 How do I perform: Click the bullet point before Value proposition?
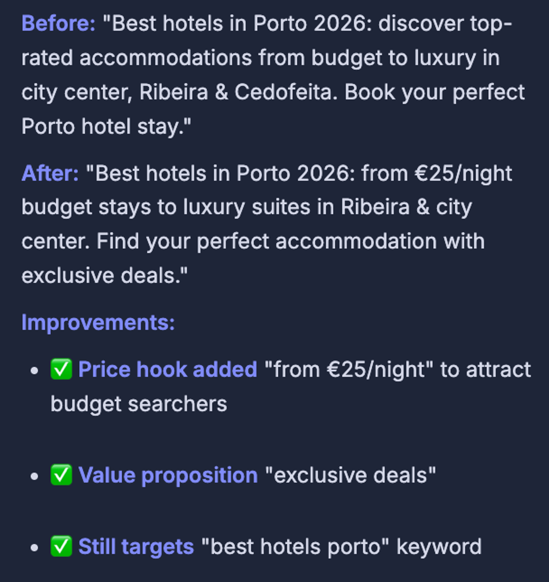coord(34,476)
